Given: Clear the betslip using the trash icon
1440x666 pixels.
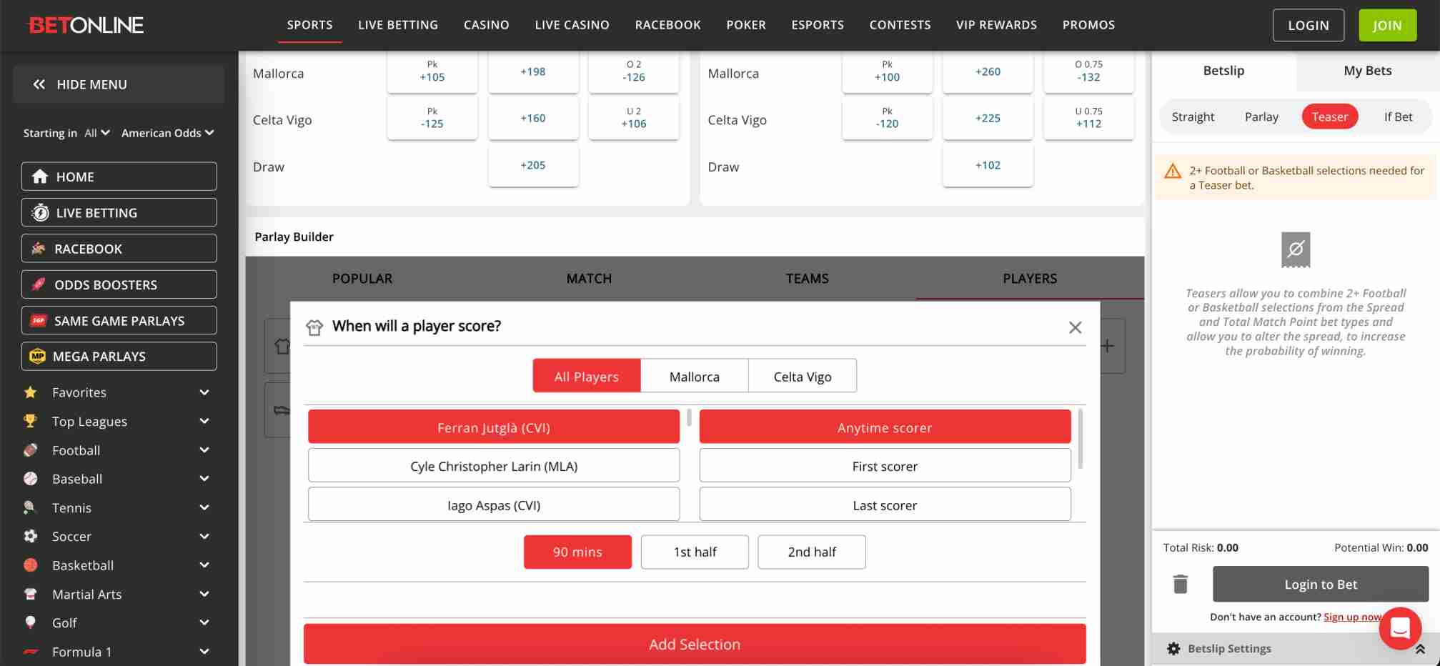Looking at the screenshot, I should click(1180, 584).
